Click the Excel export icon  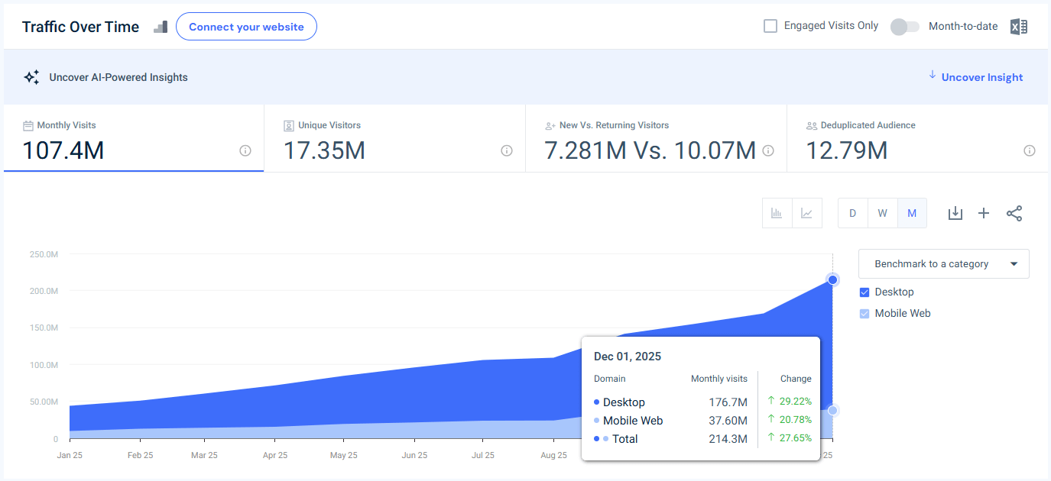(1018, 26)
